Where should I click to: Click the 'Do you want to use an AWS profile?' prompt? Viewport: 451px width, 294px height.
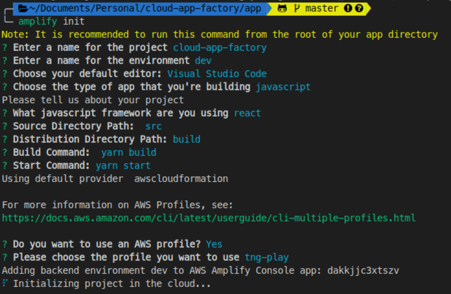click(x=107, y=244)
